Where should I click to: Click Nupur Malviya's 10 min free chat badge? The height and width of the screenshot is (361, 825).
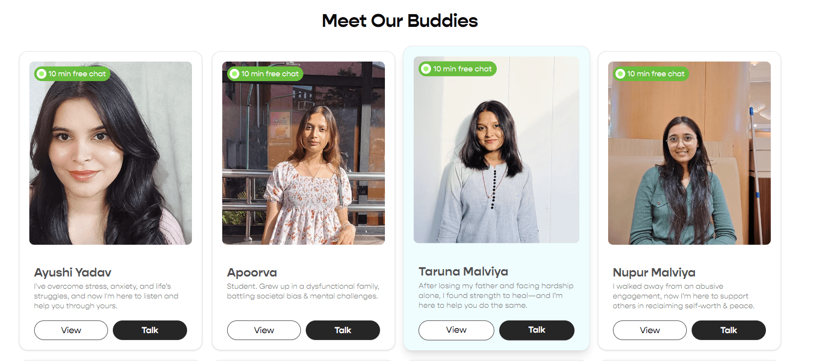[x=651, y=74]
